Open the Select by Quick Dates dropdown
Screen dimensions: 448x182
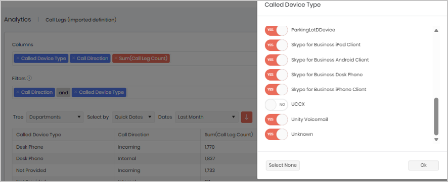click(x=133, y=117)
